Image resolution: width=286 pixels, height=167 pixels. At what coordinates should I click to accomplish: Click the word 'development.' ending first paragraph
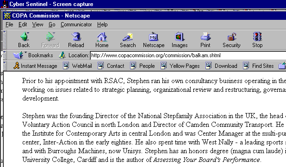coord(41,98)
